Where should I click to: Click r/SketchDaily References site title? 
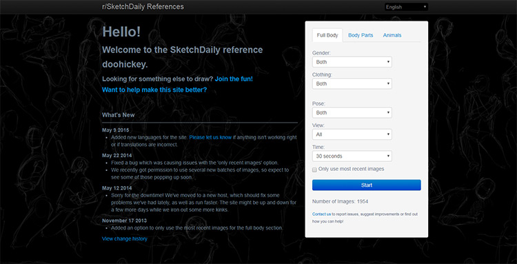[x=143, y=7]
